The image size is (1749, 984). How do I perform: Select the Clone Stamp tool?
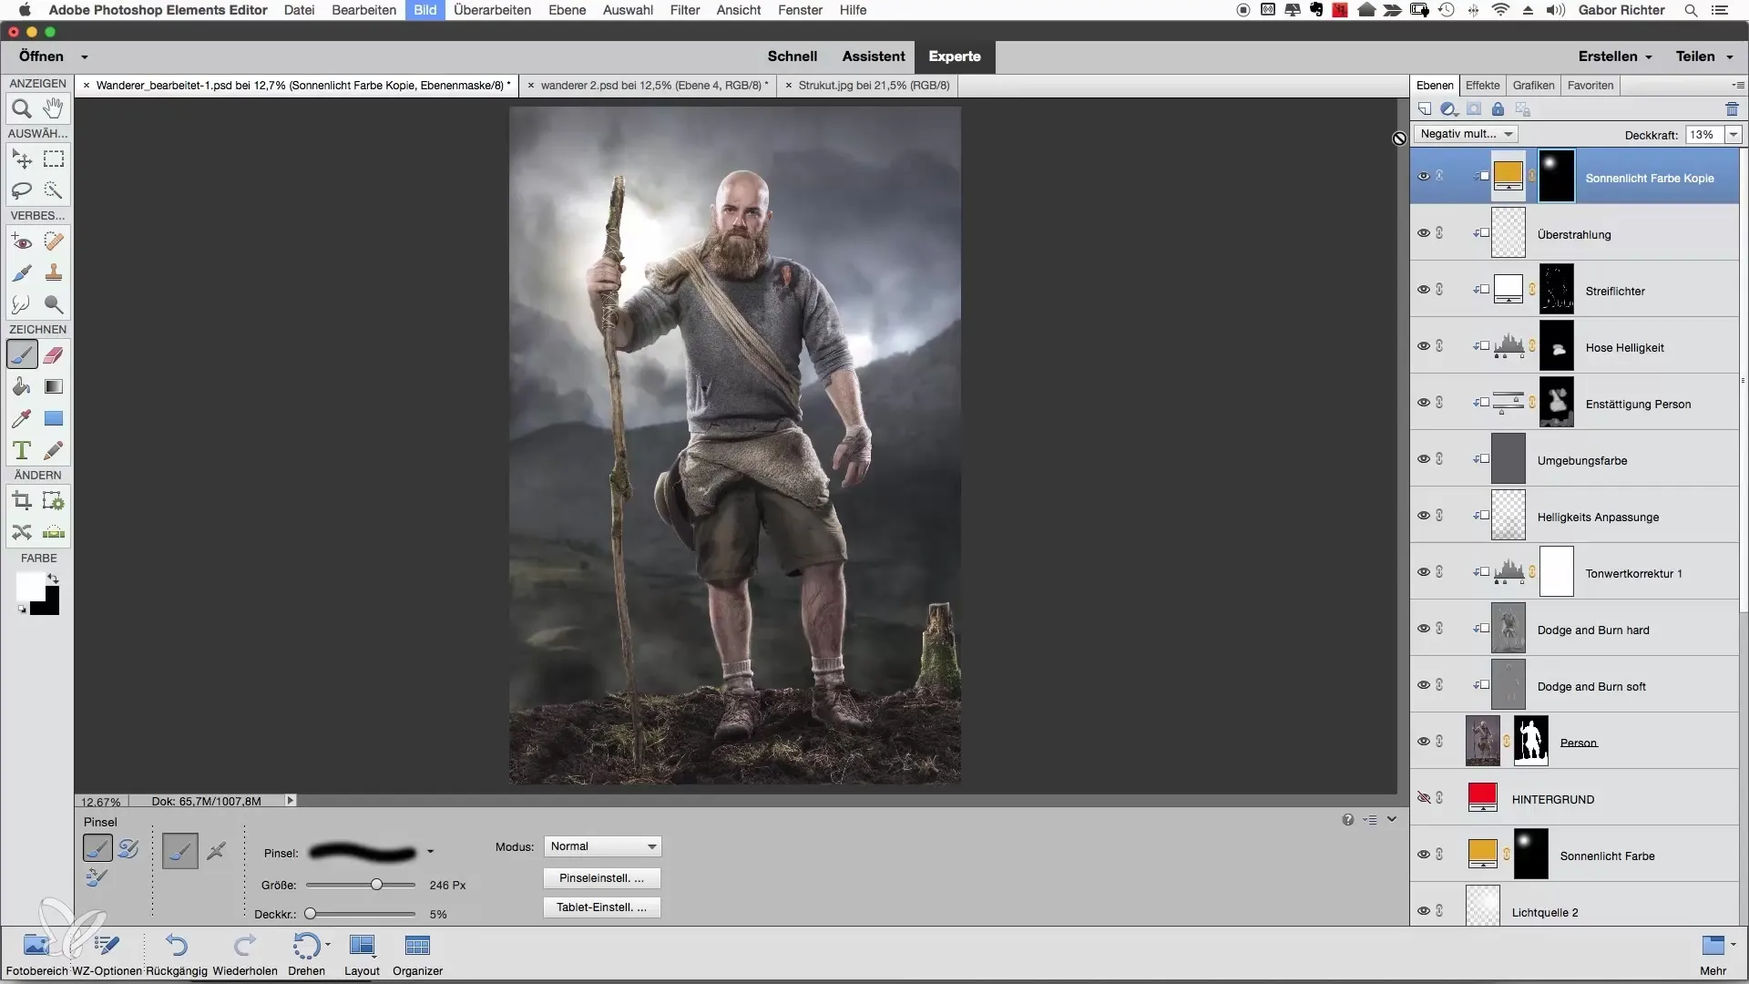click(54, 273)
